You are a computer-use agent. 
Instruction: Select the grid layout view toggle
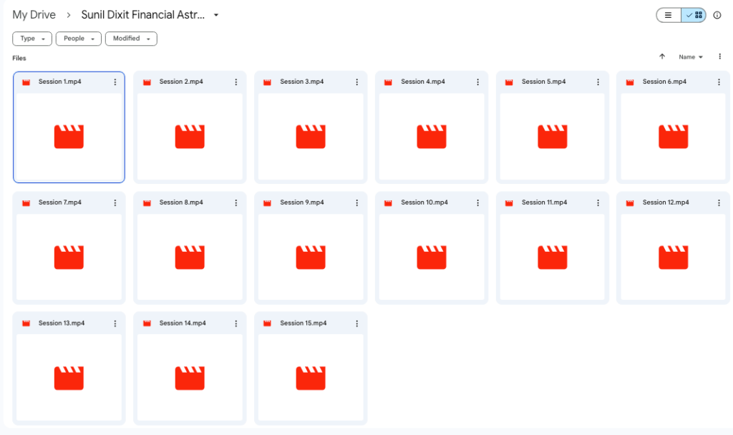[694, 16]
